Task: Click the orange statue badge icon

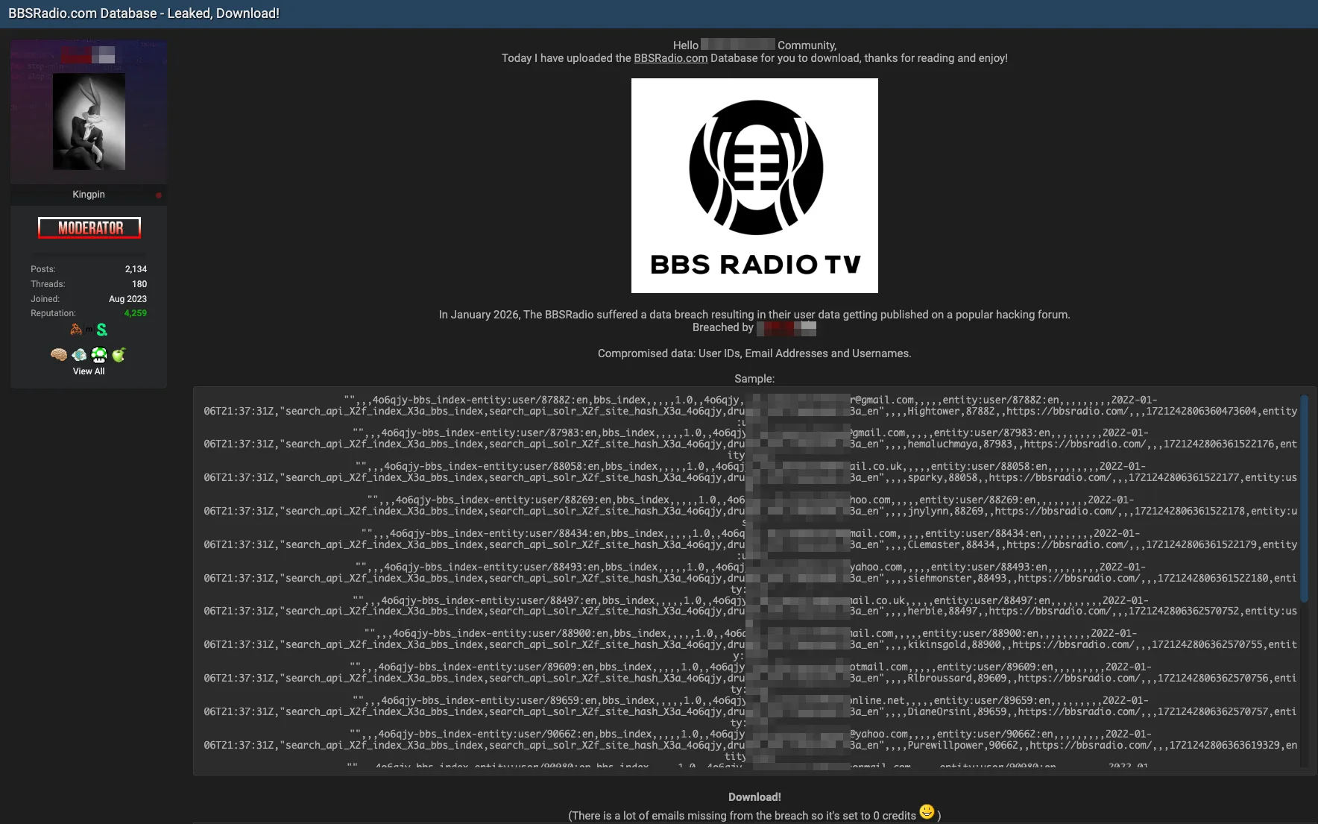Action: [76, 330]
